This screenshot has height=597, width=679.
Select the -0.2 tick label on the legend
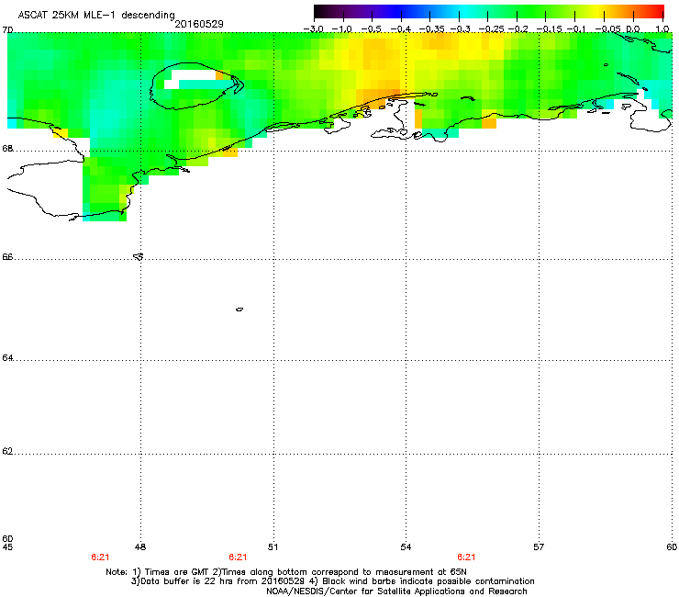point(518,29)
